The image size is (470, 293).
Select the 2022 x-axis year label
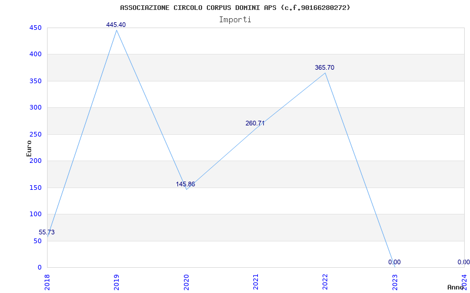click(325, 282)
